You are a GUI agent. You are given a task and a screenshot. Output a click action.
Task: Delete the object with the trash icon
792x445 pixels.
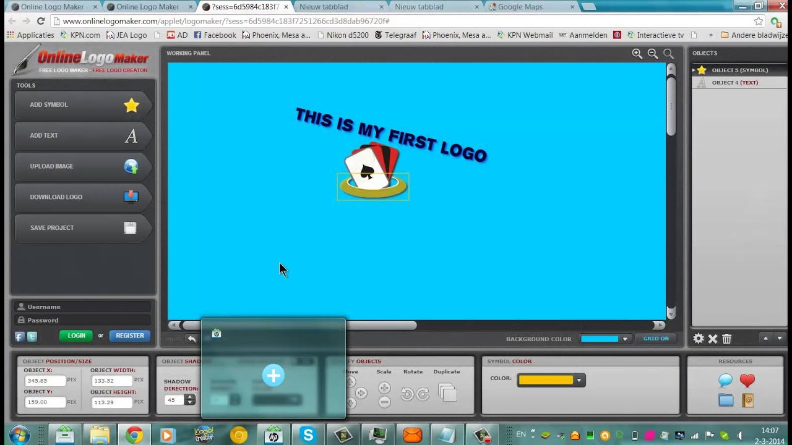click(x=726, y=339)
